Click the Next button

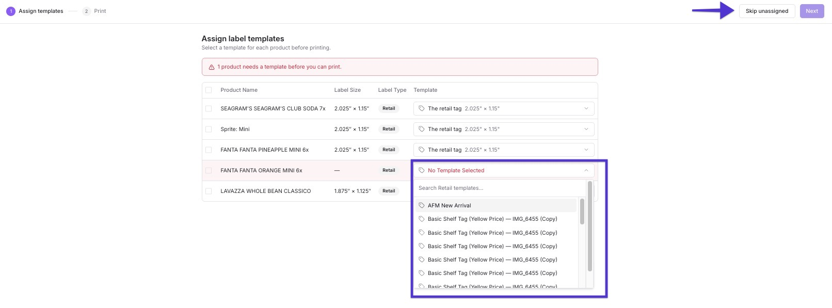[812, 11]
